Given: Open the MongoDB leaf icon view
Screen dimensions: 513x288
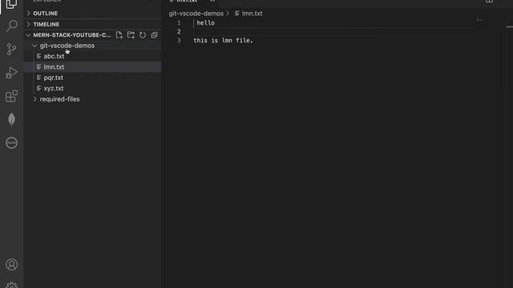Looking at the screenshot, I should [12, 119].
